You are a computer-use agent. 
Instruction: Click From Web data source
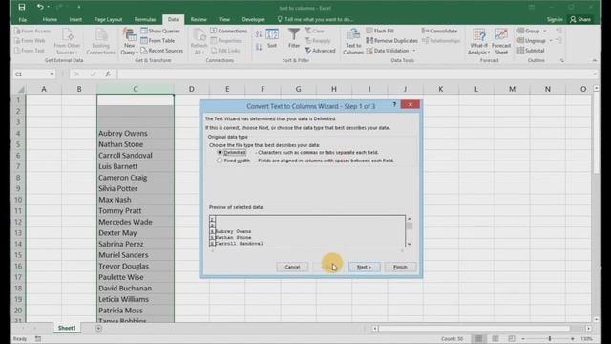pos(30,40)
